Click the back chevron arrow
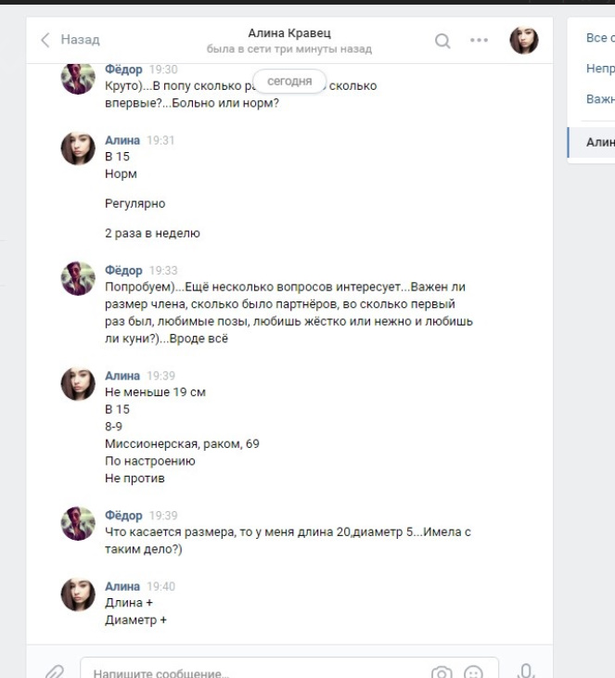Screen dimensions: 615x678 tap(45, 40)
